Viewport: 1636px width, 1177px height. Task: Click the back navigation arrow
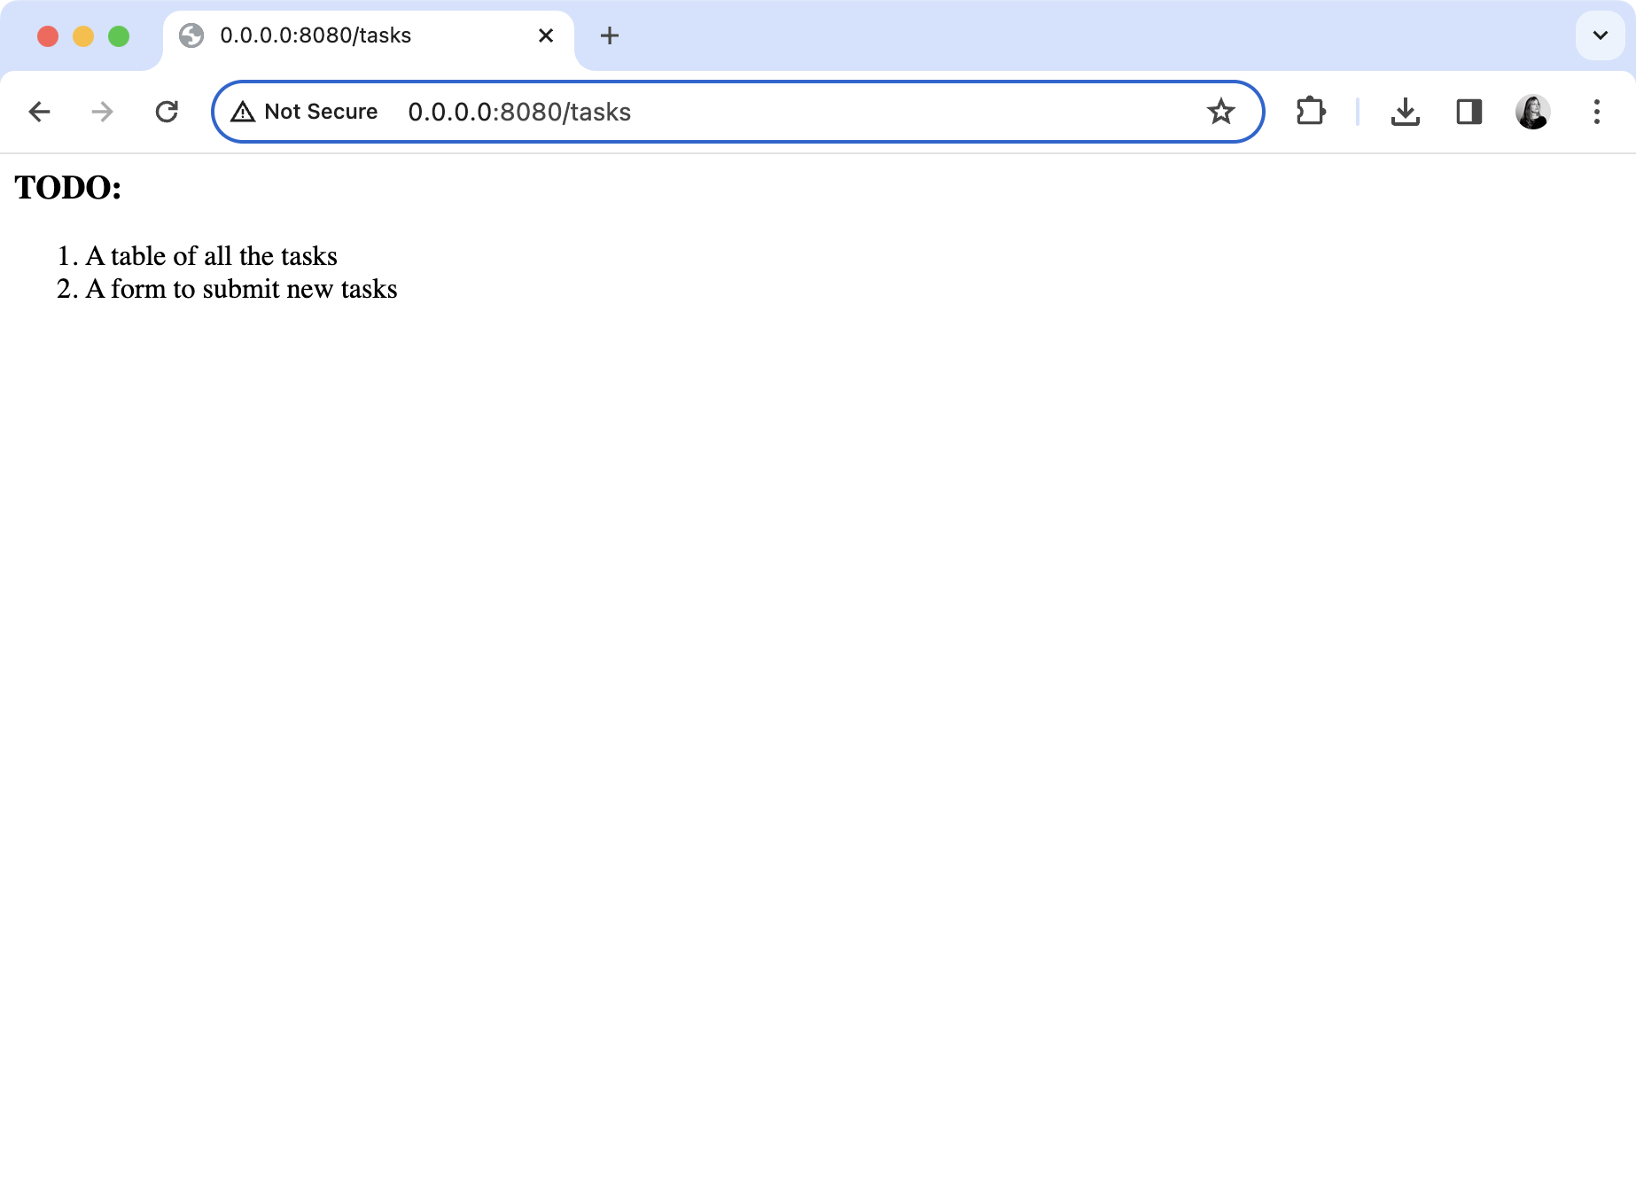click(39, 112)
